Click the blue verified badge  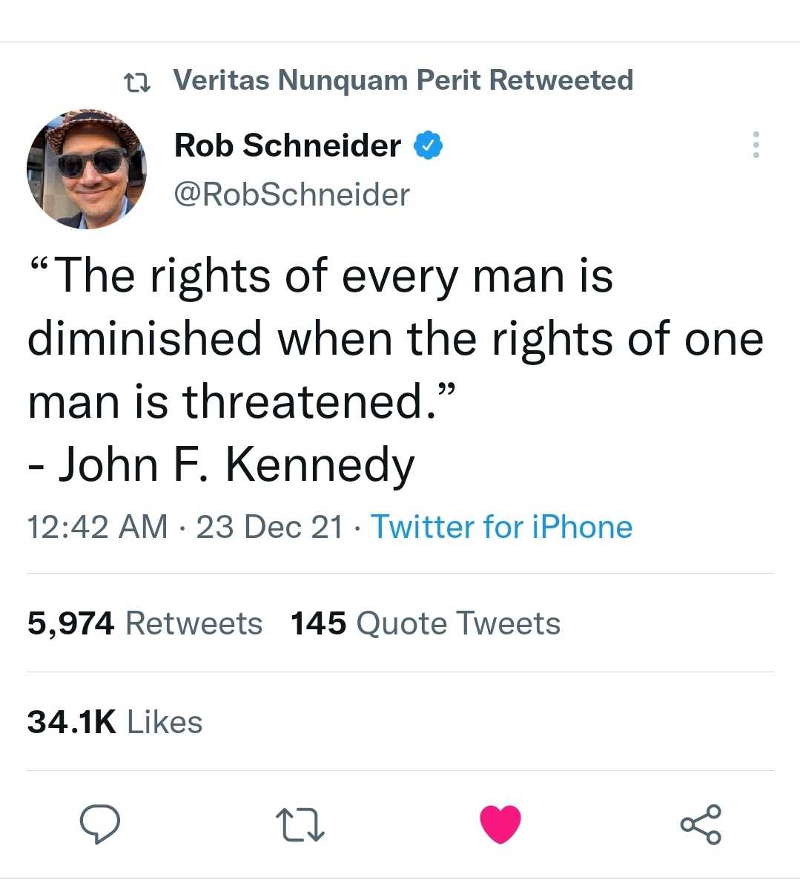point(428,145)
